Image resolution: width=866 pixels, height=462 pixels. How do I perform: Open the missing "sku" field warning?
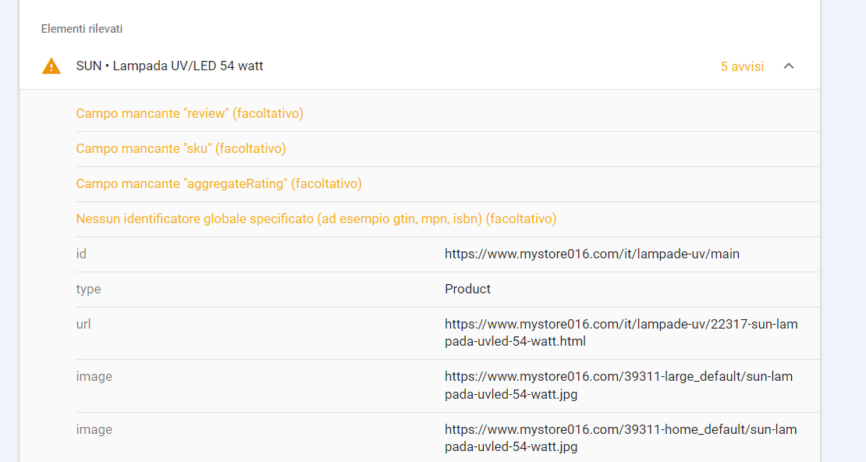pos(181,149)
